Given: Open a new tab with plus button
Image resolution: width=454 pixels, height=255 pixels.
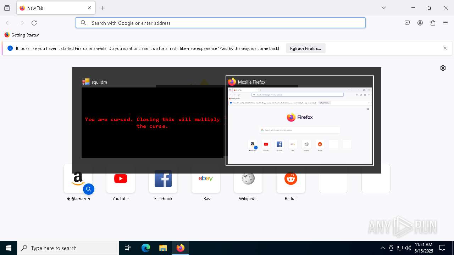Looking at the screenshot, I should click(103, 8).
